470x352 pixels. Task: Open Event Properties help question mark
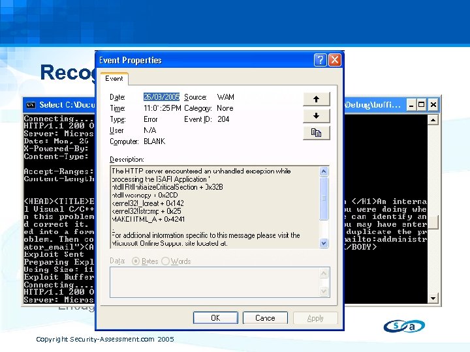pyautogui.click(x=320, y=60)
